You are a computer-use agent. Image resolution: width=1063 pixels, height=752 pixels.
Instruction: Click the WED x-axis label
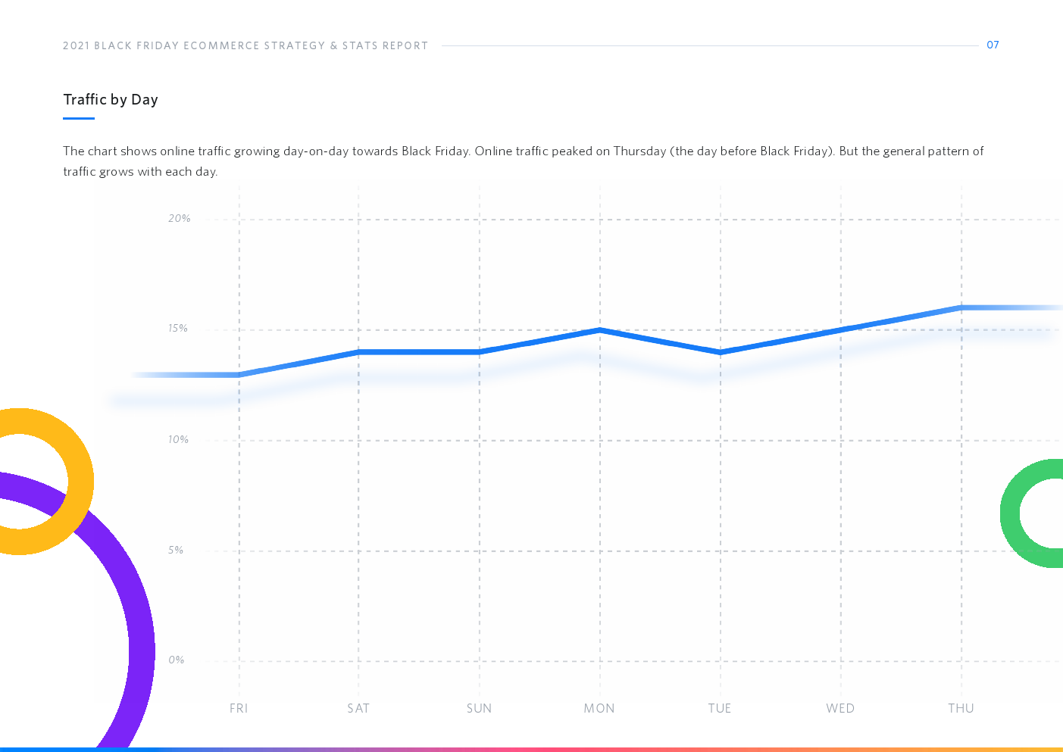coord(840,709)
